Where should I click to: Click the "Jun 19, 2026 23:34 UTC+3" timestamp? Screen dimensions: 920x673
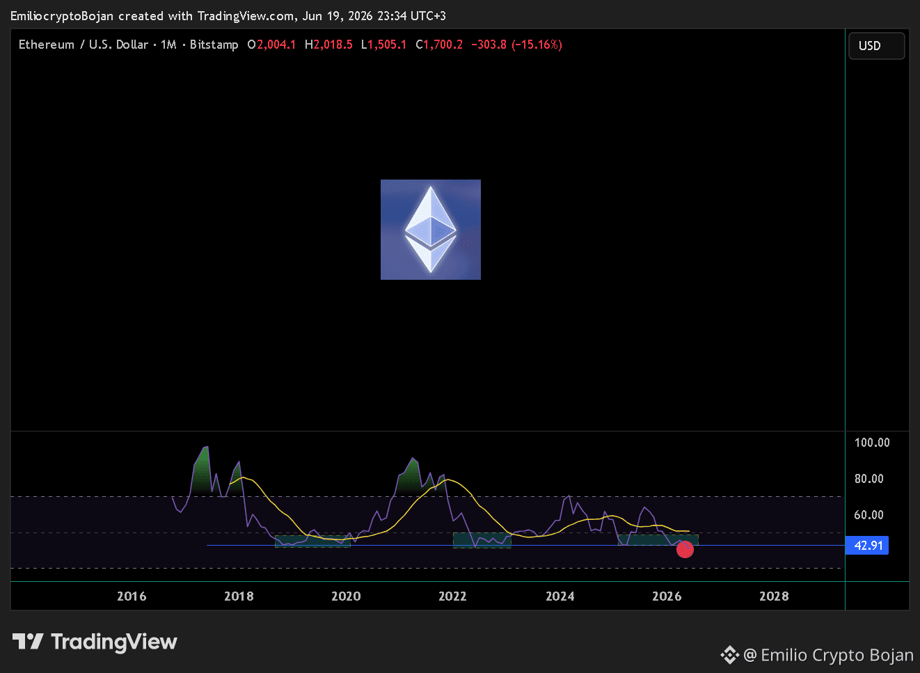tap(374, 16)
